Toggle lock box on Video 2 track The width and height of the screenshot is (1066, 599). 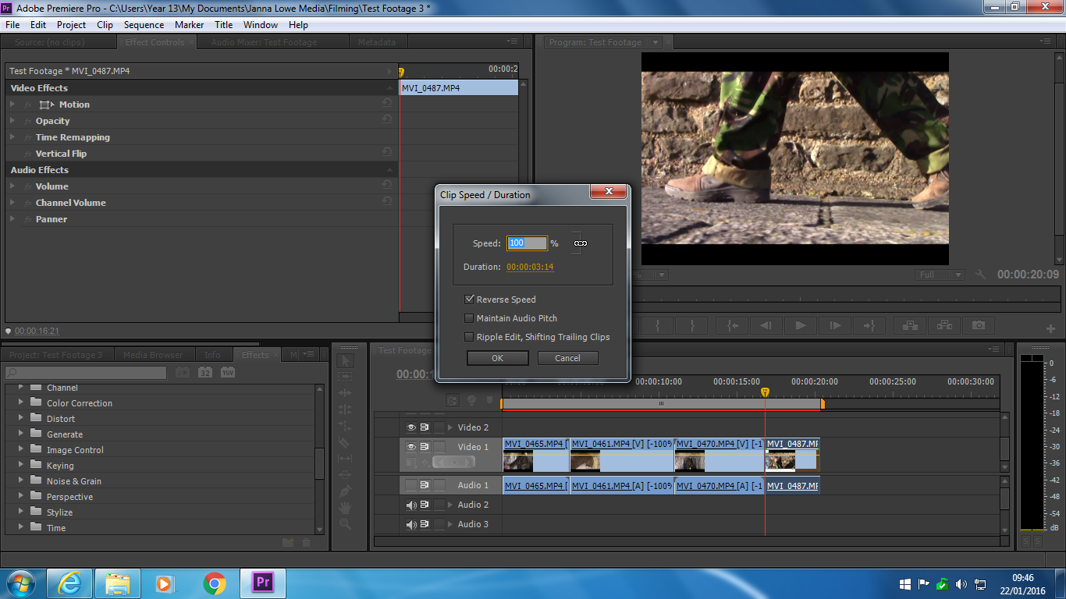(439, 427)
